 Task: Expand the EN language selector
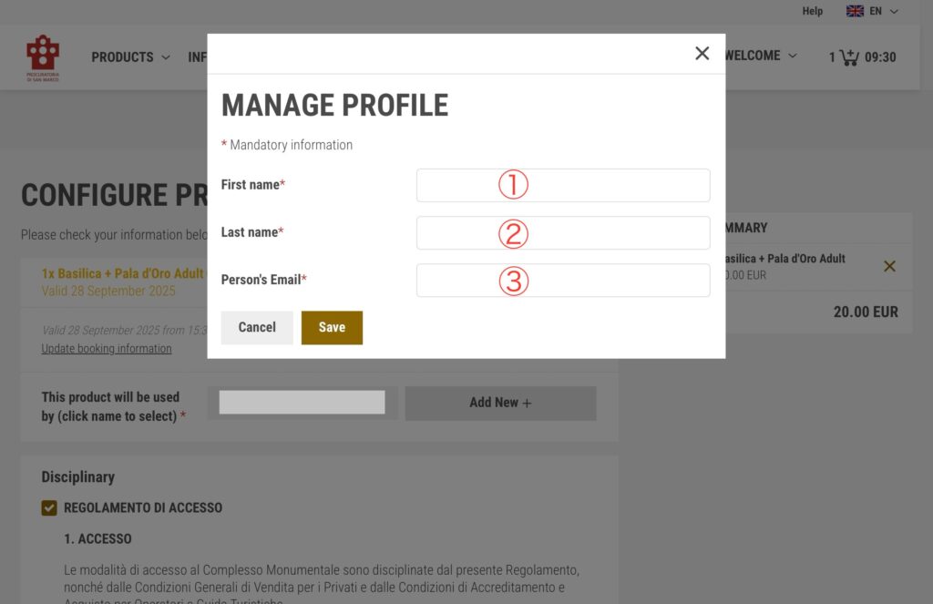coord(884,12)
